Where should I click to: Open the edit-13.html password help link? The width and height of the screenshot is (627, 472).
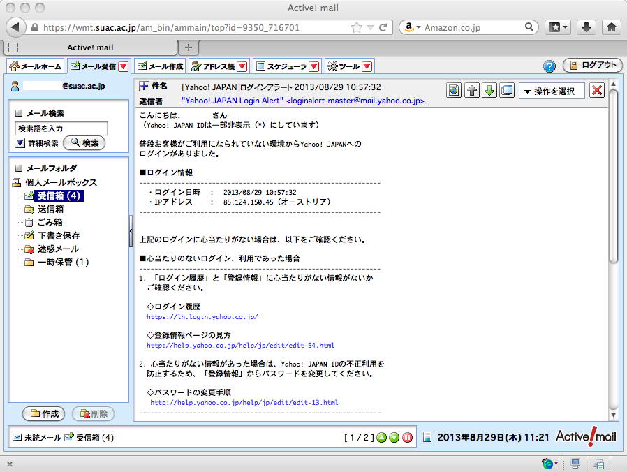click(244, 402)
